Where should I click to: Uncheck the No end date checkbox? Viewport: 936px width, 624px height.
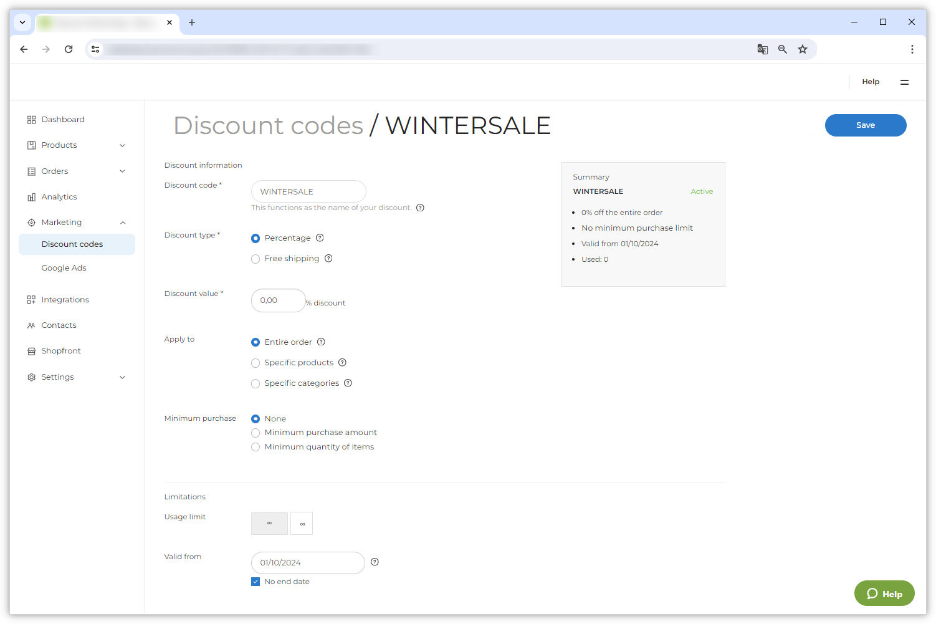tap(255, 581)
